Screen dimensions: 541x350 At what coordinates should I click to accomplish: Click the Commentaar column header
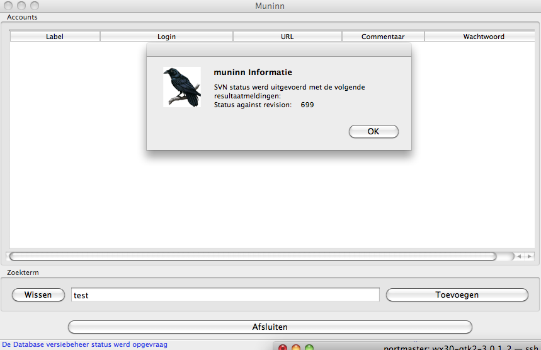click(383, 37)
